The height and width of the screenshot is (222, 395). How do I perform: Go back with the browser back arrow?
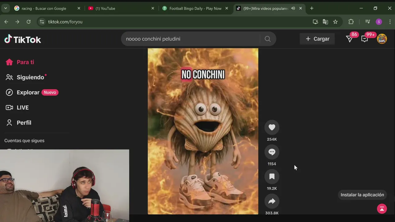click(x=6, y=22)
